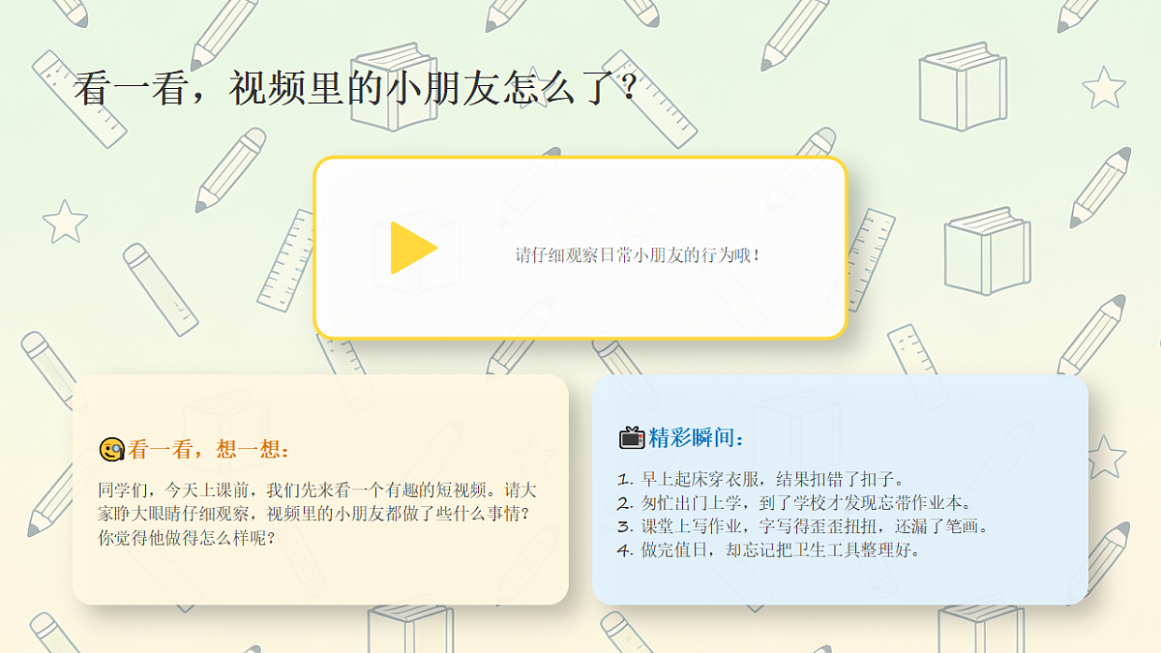The width and height of the screenshot is (1161, 653).
Task: Click the heading 看一看，想一想：
Action: [209, 450]
